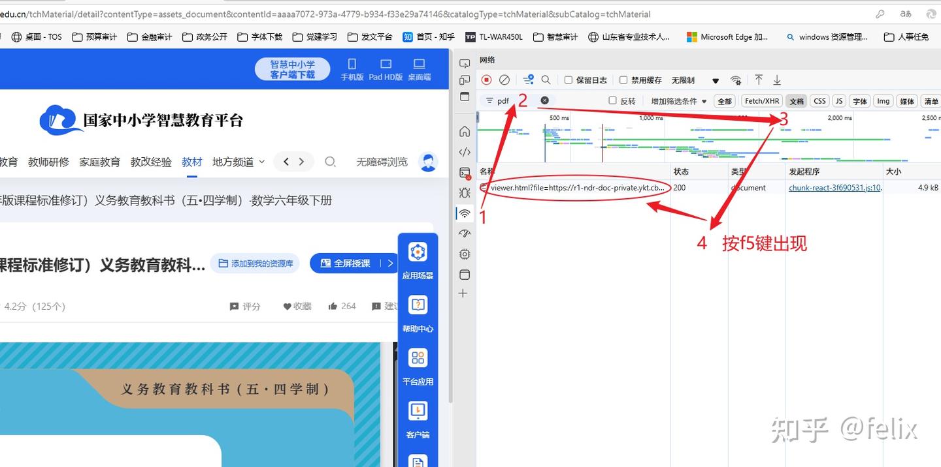Toggle the network filter bar icon
The height and width of the screenshot is (467, 941).
pos(528,80)
